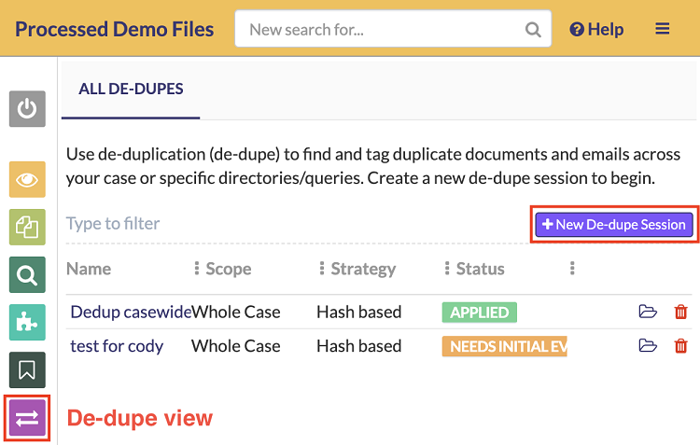Open the green search view icon
The image size is (700, 445).
coord(27,275)
